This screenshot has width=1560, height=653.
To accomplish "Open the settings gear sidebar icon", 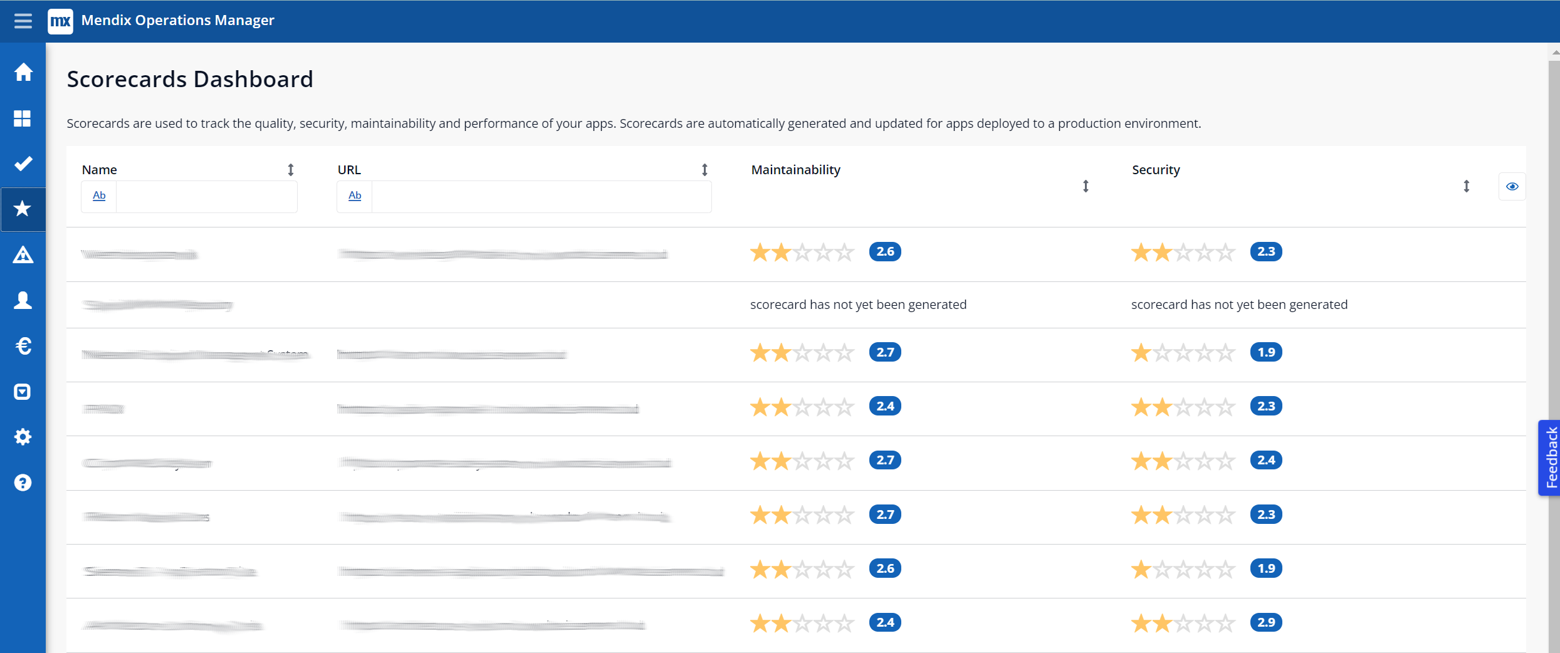I will 23,437.
